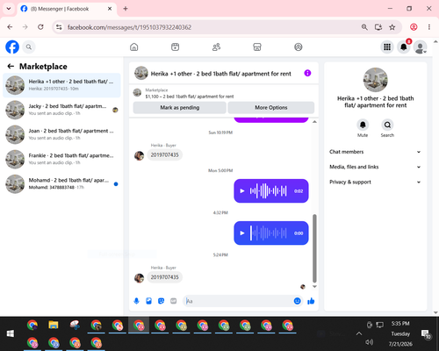Send a thumbs-up like
Screen dimensions: 439x351
tap(311, 301)
